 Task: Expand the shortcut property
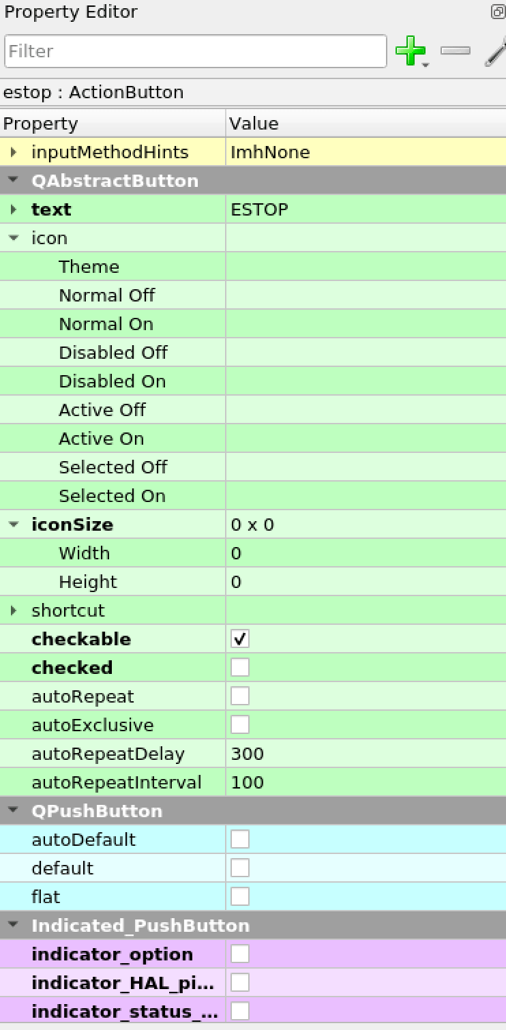[x=12, y=610]
